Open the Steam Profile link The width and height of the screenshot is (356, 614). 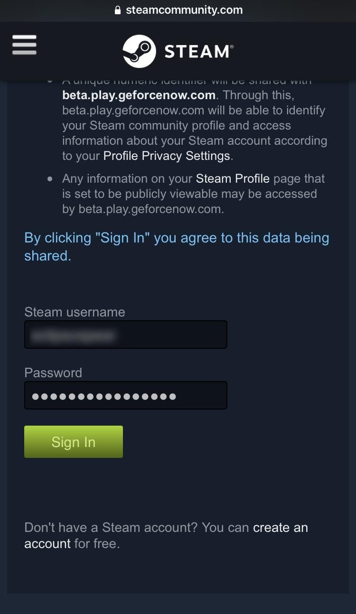coord(233,178)
